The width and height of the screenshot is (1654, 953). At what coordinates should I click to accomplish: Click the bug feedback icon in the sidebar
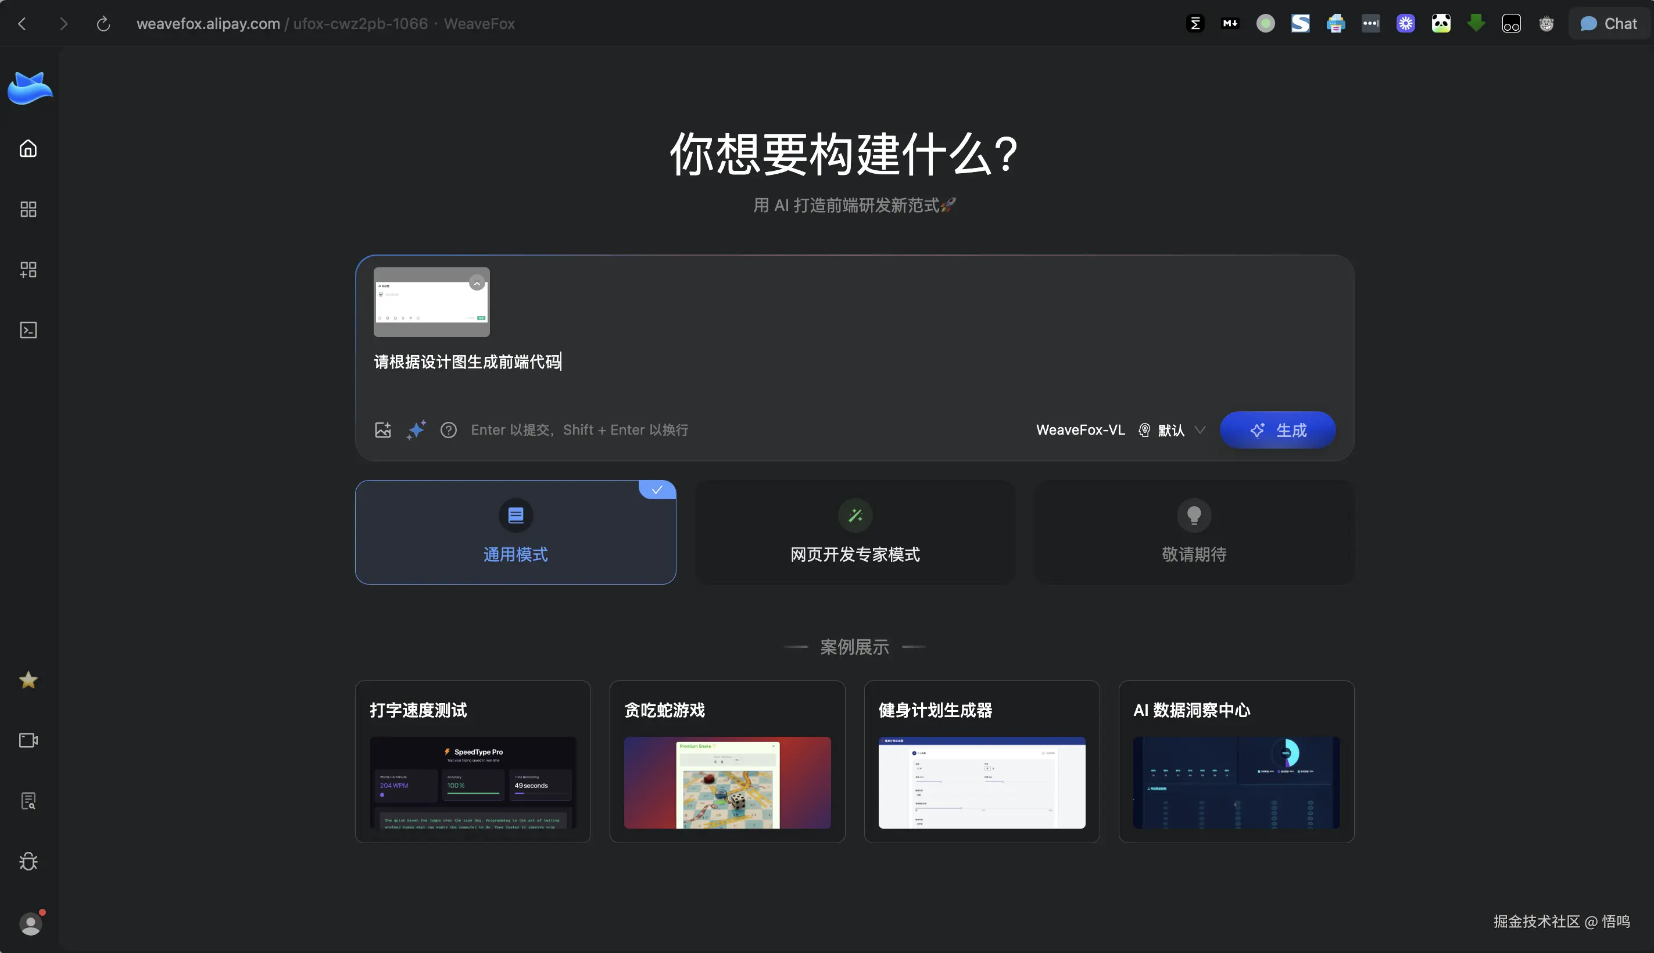pyautogui.click(x=28, y=861)
